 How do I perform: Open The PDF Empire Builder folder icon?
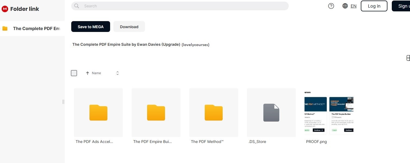[x=156, y=113]
